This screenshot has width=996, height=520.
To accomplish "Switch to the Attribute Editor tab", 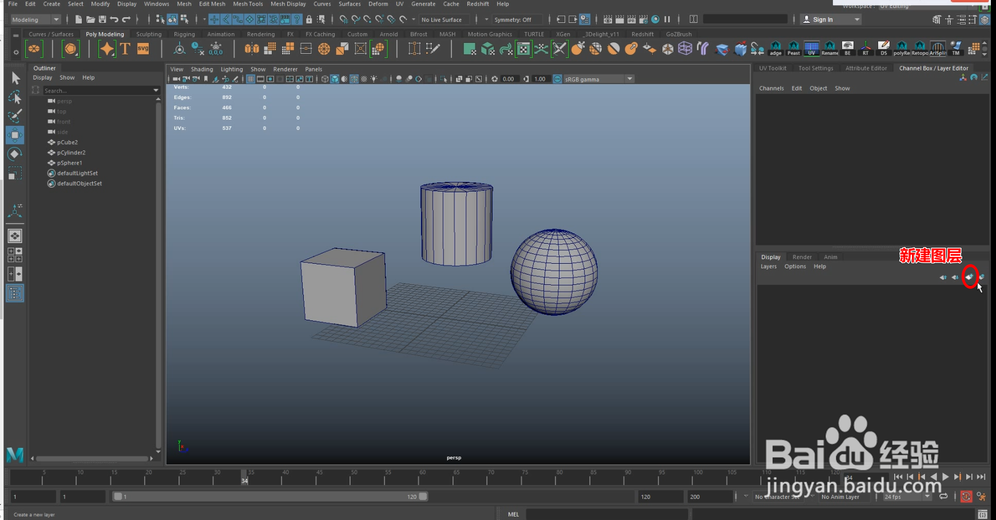I will [866, 68].
